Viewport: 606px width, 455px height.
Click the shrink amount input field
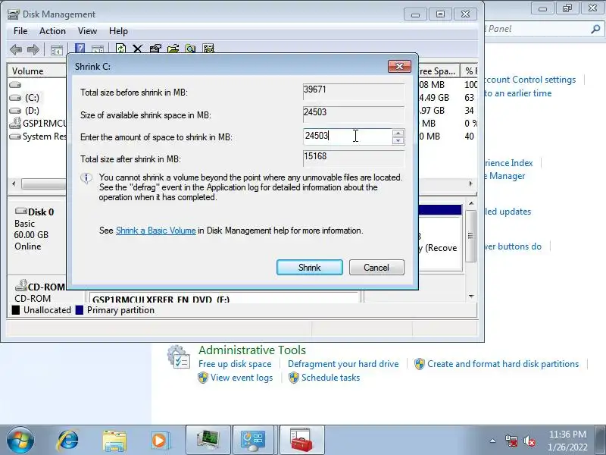(347, 136)
